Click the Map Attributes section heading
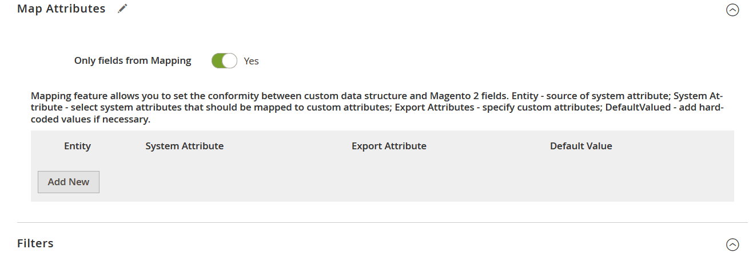The image size is (749, 253). [x=61, y=9]
